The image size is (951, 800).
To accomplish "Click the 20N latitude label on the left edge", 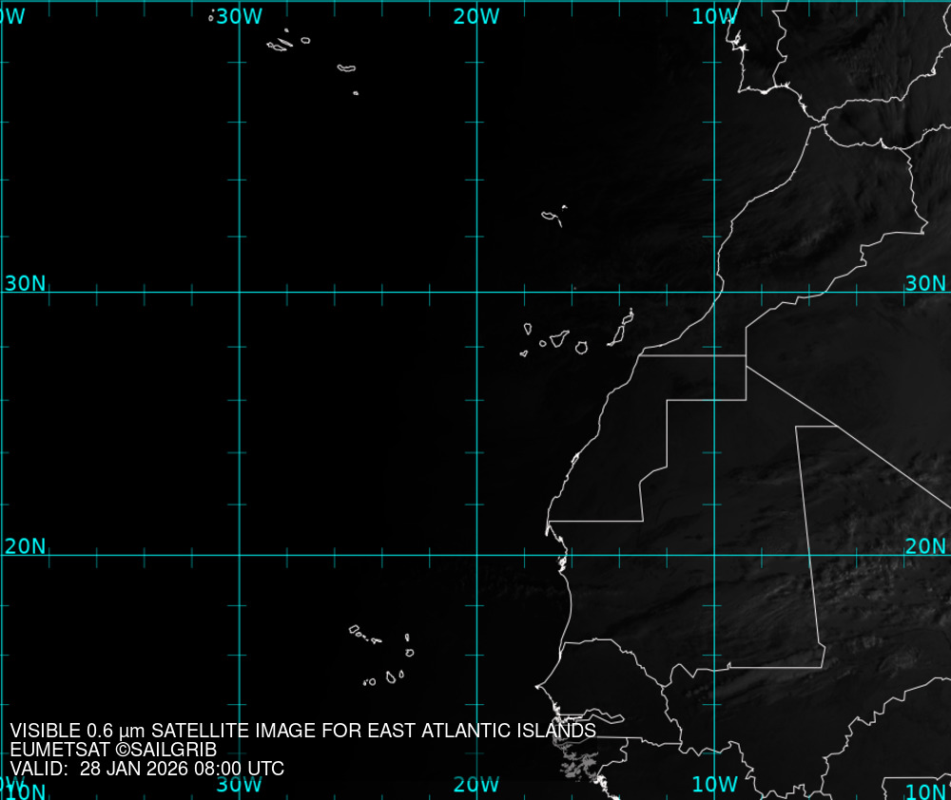I will click(25, 546).
